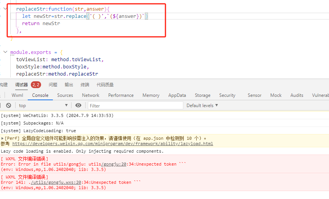Switch to the Wxml tab
The image size is (329, 199).
(x=17, y=95)
